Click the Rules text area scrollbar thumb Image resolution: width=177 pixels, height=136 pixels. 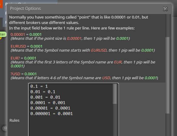pyautogui.click(x=115, y=94)
